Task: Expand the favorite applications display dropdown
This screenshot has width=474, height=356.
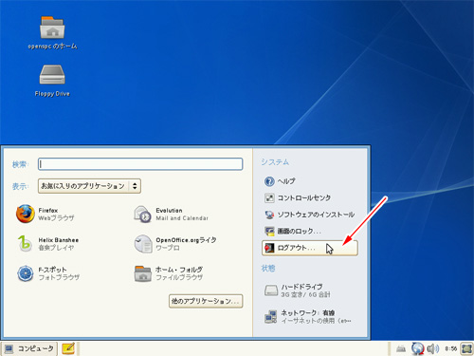Action: [89, 186]
